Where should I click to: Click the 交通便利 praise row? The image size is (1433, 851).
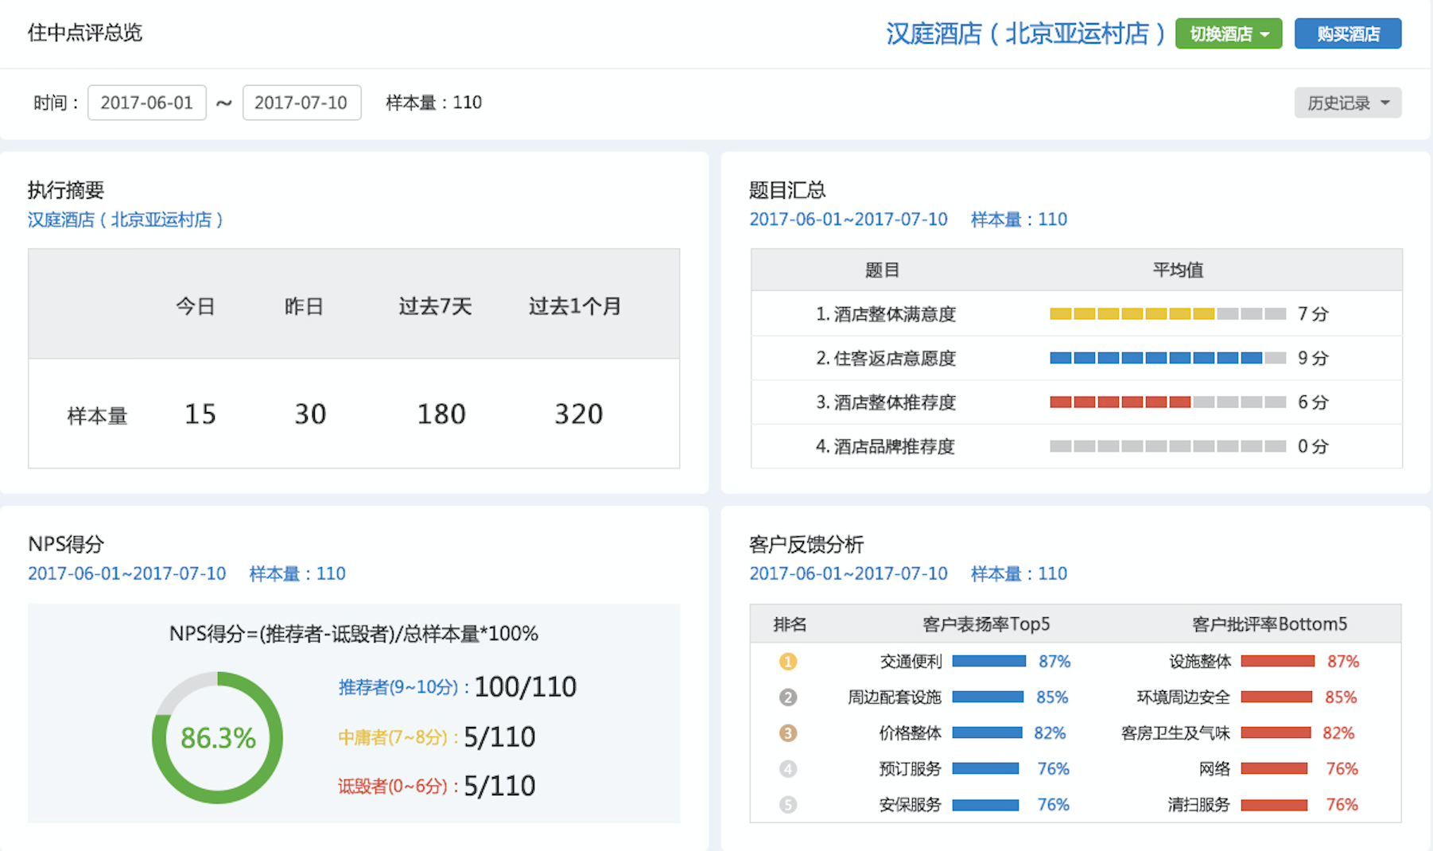(x=974, y=662)
